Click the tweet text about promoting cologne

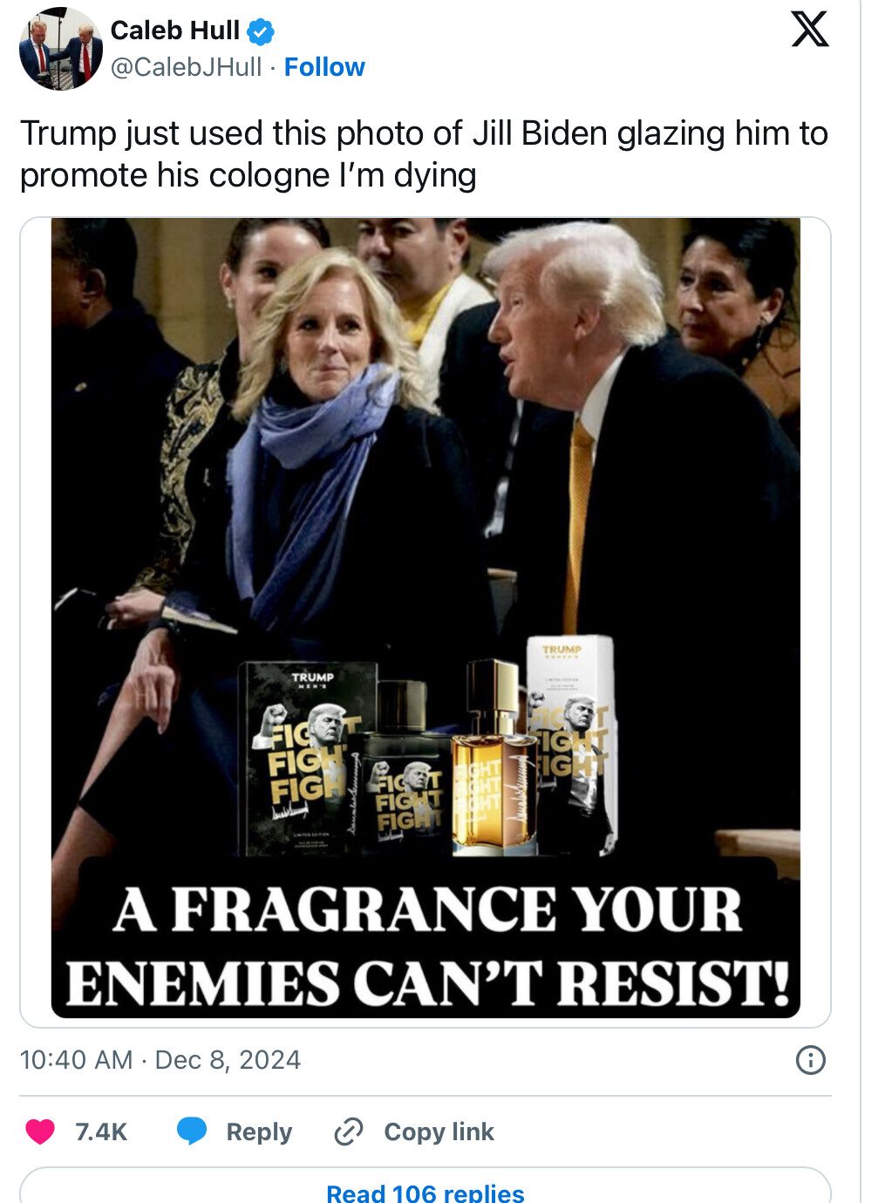(424, 154)
